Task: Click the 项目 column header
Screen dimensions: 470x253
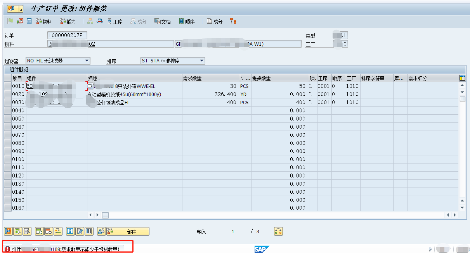Action: 18,78
